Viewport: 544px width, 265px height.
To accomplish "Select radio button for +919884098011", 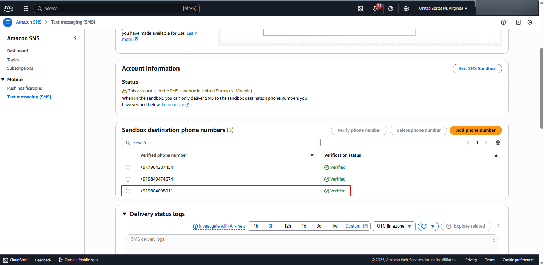I will point(128,191).
